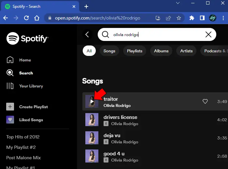This screenshot has height=169, width=228.
Task: Open the Post Malone Mix playlist
Action: tap(23, 158)
